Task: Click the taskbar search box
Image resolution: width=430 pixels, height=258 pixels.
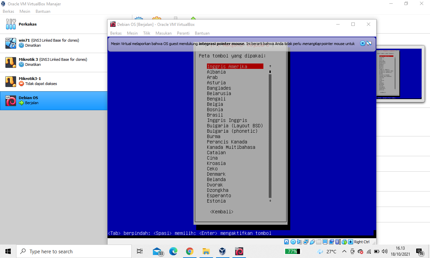Action: point(74,251)
